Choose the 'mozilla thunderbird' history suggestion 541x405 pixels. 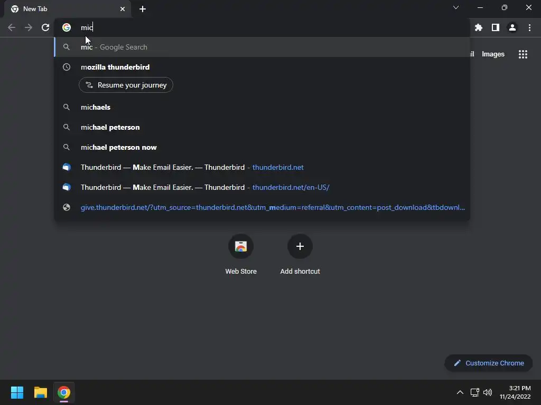click(x=262, y=67)
